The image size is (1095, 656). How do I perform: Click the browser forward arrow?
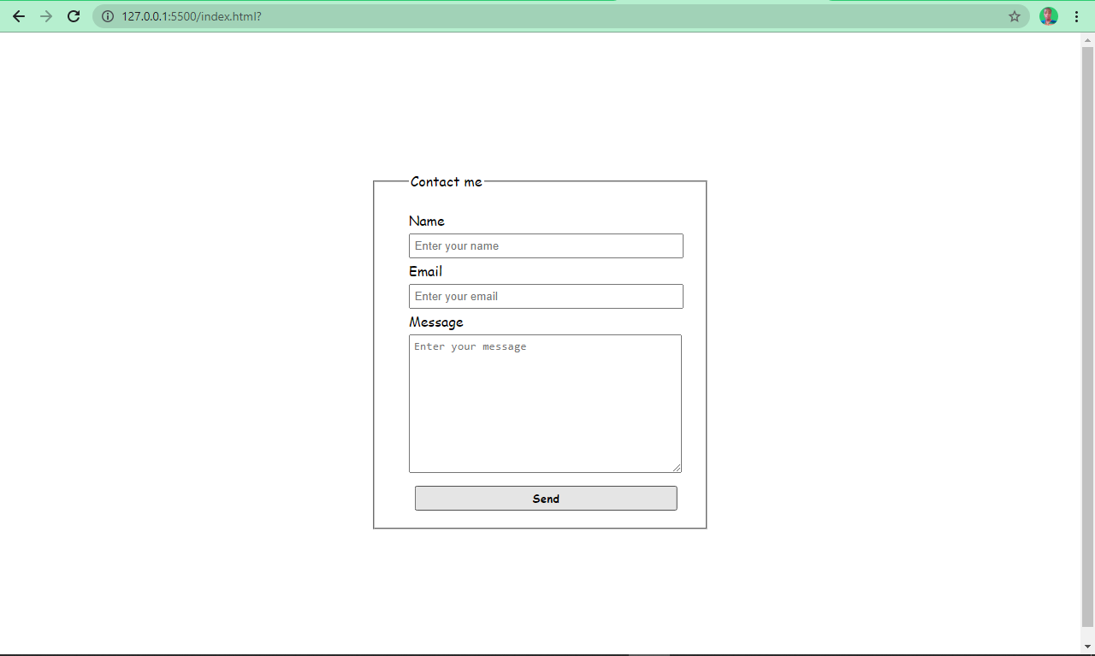pyautogui.click(x=46, y=16)
